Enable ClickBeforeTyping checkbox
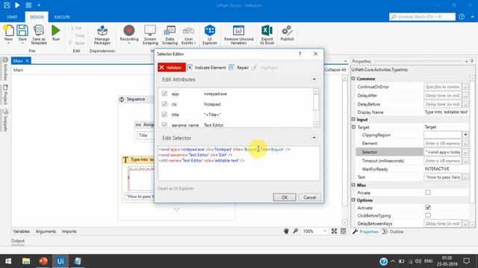This screenshot has width=478, height=268. [428, 215]
